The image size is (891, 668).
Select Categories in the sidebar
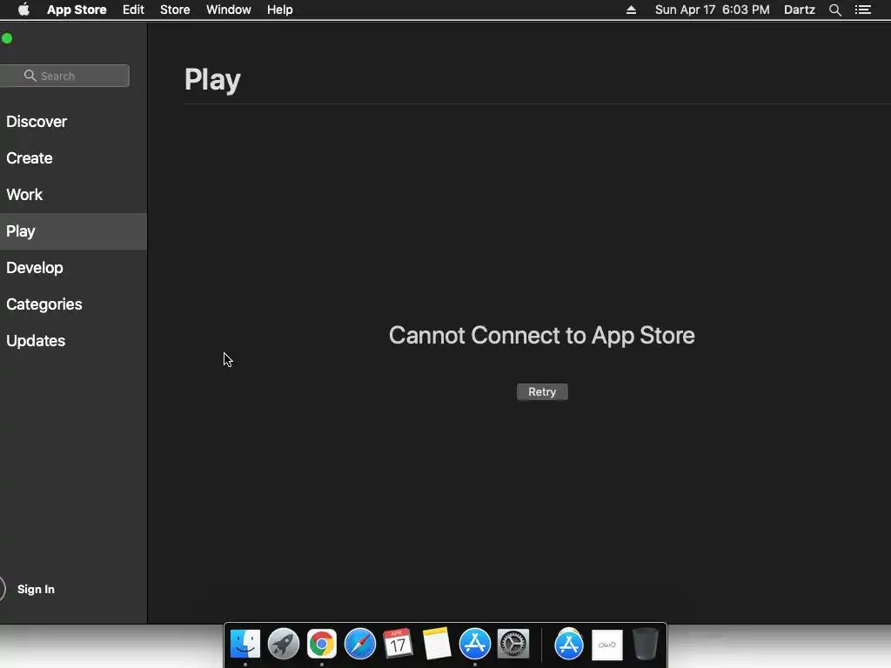tap(73, 304)
